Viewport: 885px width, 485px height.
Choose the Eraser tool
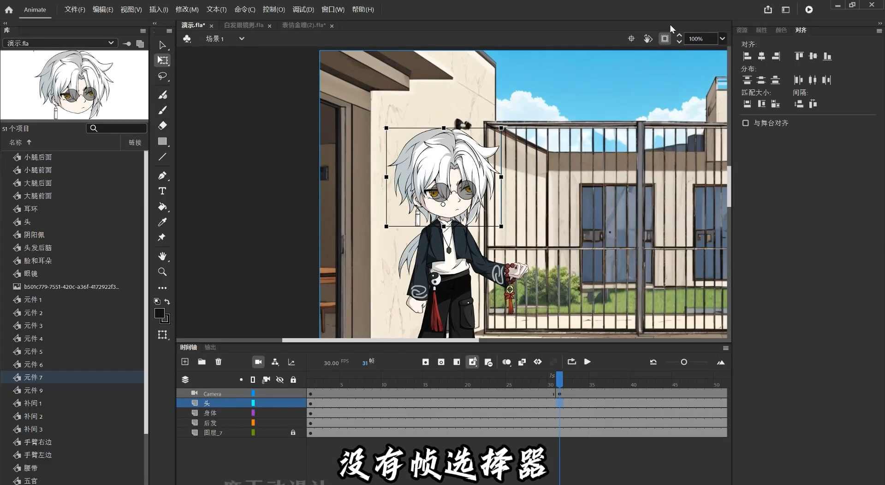click(162, 125)
